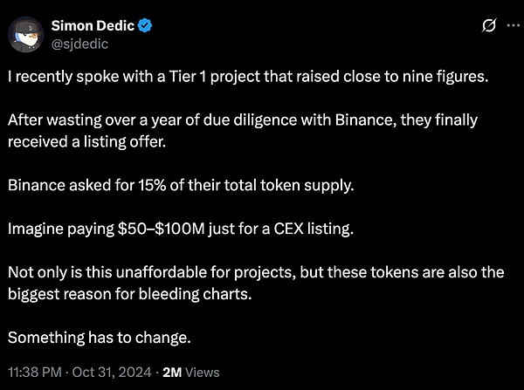Viewport: 524px width, 390px height.
Task: Click the paragraph starting 'Not only is this'
Action: click(x=256, y=284)
